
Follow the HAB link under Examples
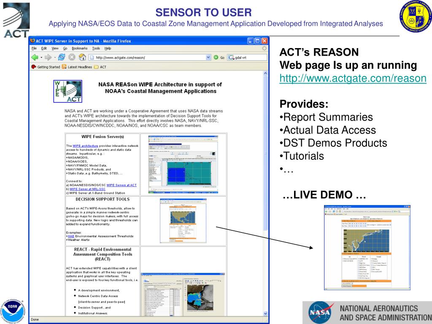click(71, 236)
